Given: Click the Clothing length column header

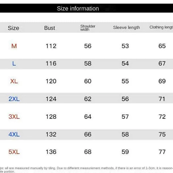Looking at the screenshot, I should click(x=161, y=27).
